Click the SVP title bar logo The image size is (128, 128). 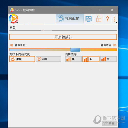(12, 10)
